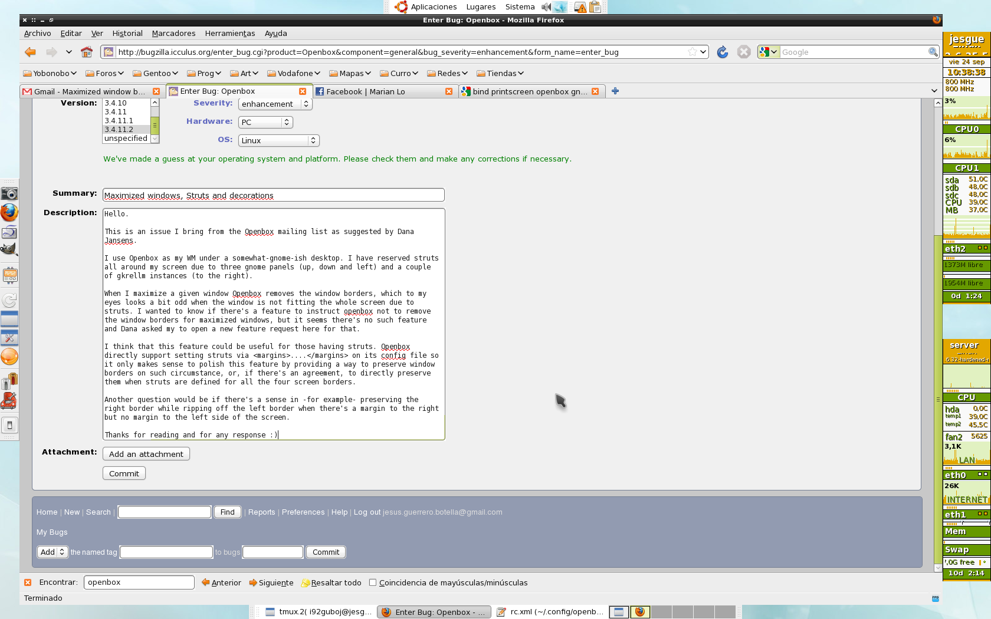Click the Firefox home icon
This screenshot has height=619, width=991.
87,52
